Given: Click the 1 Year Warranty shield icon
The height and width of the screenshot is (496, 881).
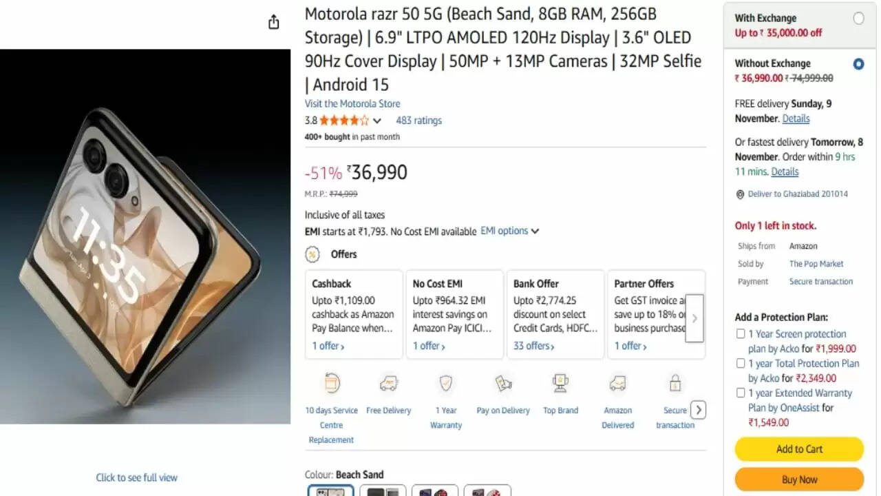Looking at the screenshot, I should pyautogui.click(x=446, y=384).
